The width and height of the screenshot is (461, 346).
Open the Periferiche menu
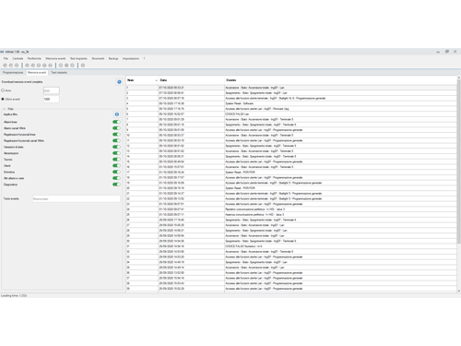34,58
